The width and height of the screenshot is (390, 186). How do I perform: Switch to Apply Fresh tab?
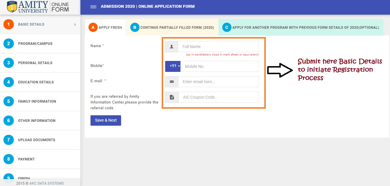tap(105, 27)
